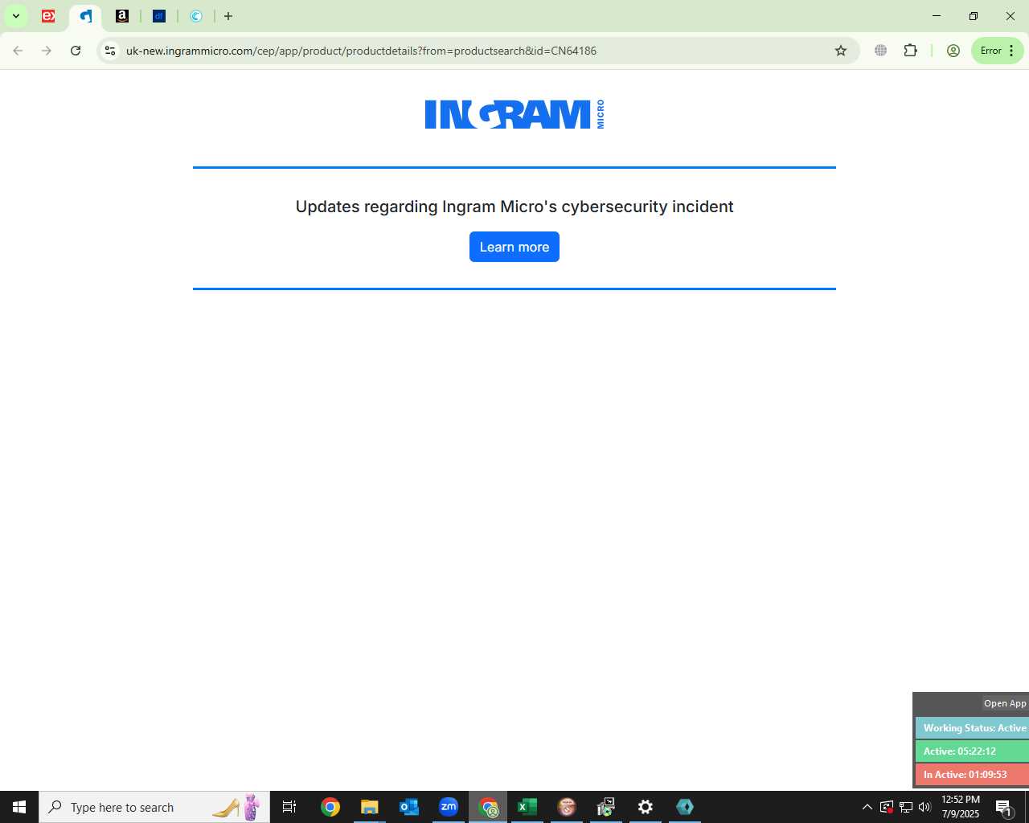This screenshot has height=823, width=1029.
Task: Switch to the first red 'ex' tab
Action: (x=49, y=16)
